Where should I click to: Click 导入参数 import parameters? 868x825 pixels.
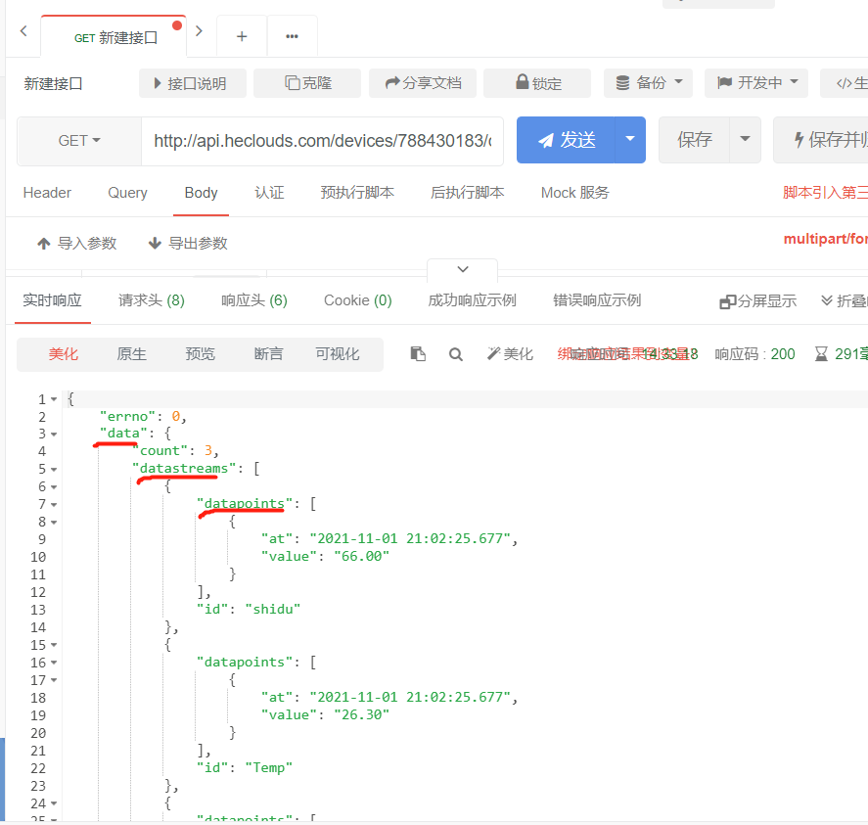[77, 243]
